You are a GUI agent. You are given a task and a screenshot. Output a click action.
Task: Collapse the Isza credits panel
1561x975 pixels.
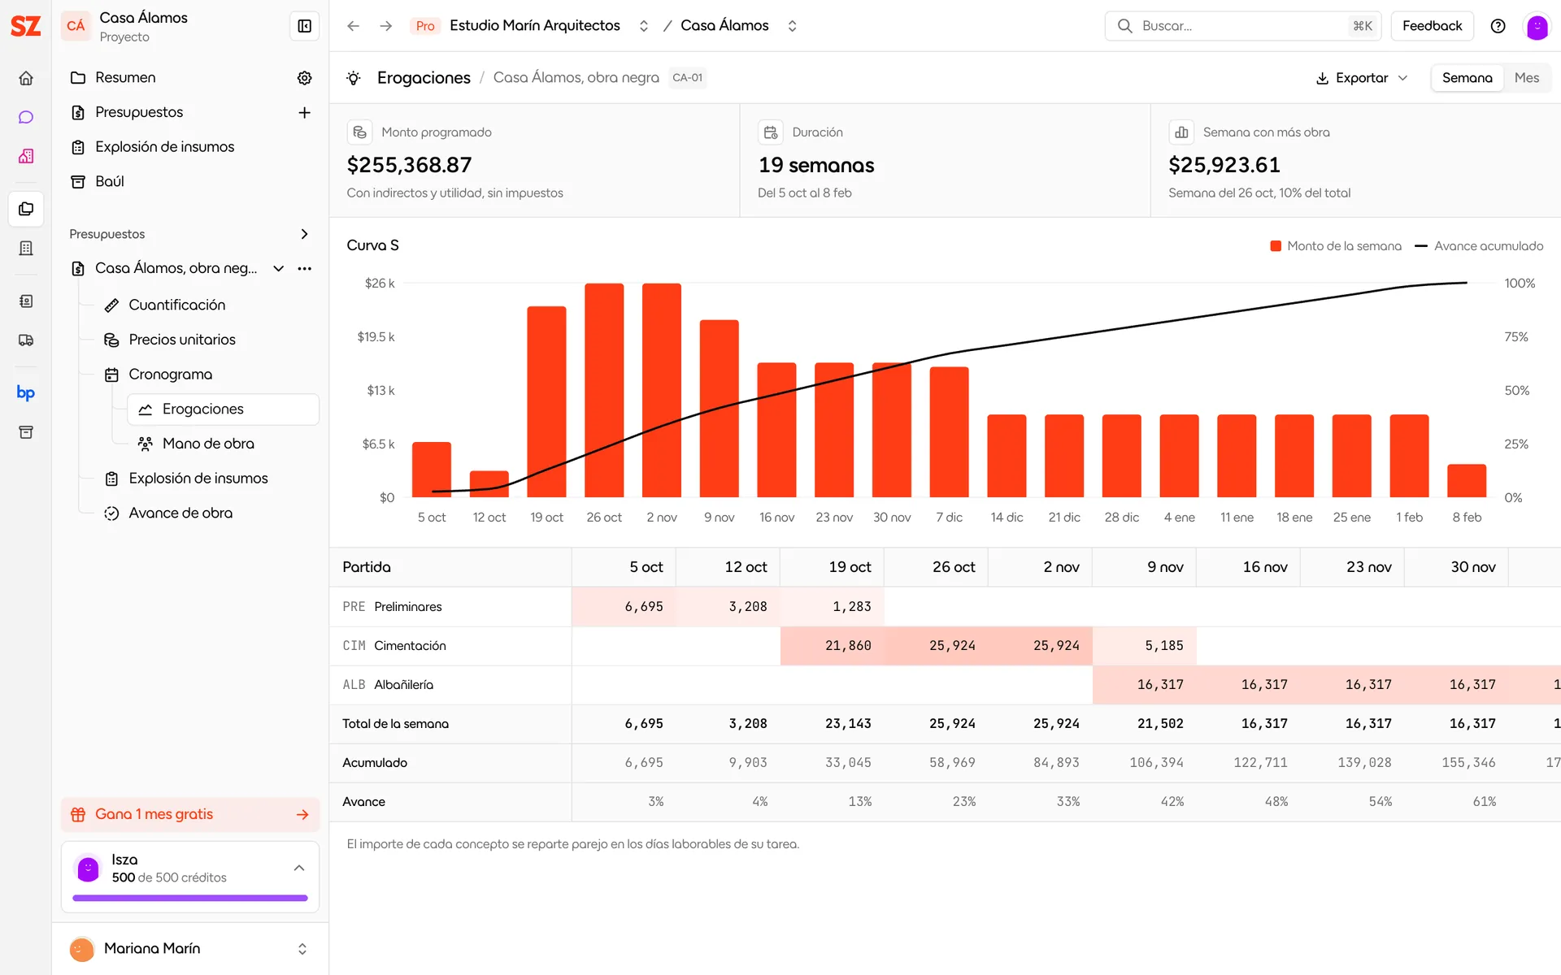[299, 868]
